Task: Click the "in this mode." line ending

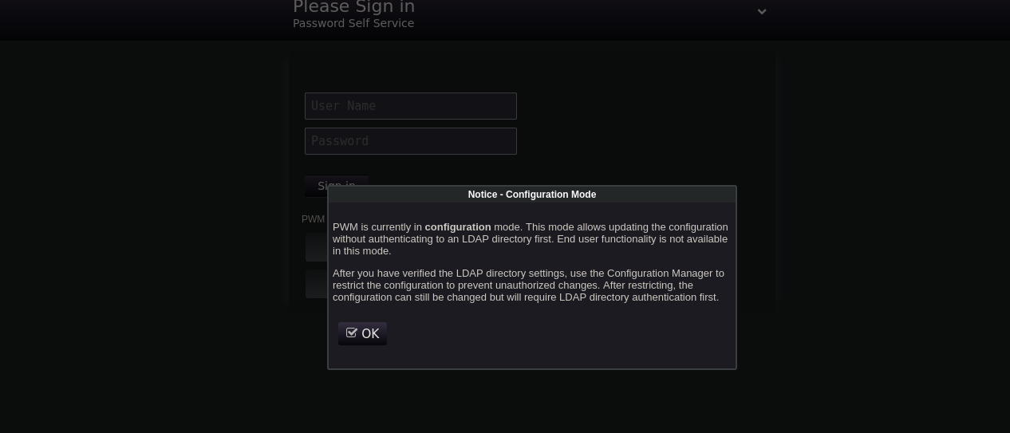Action: 361,251
